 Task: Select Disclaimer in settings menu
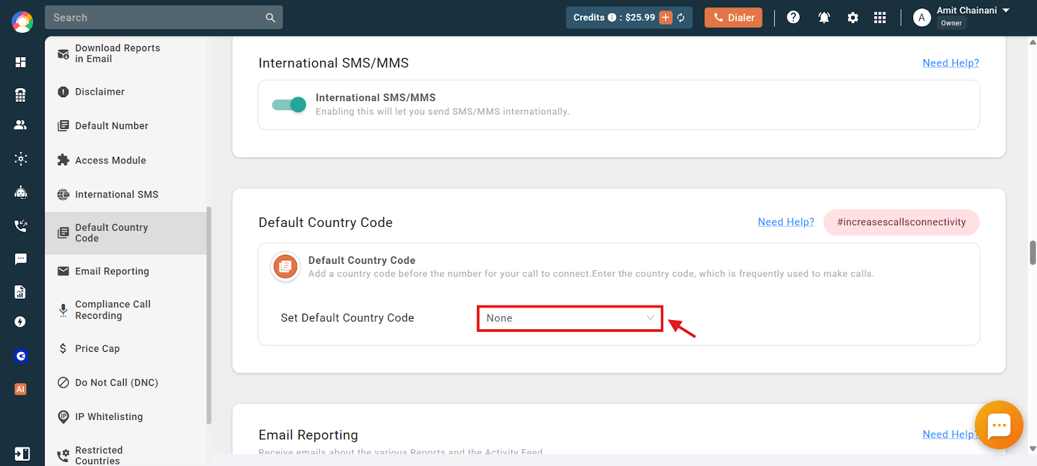coord(126,92)
